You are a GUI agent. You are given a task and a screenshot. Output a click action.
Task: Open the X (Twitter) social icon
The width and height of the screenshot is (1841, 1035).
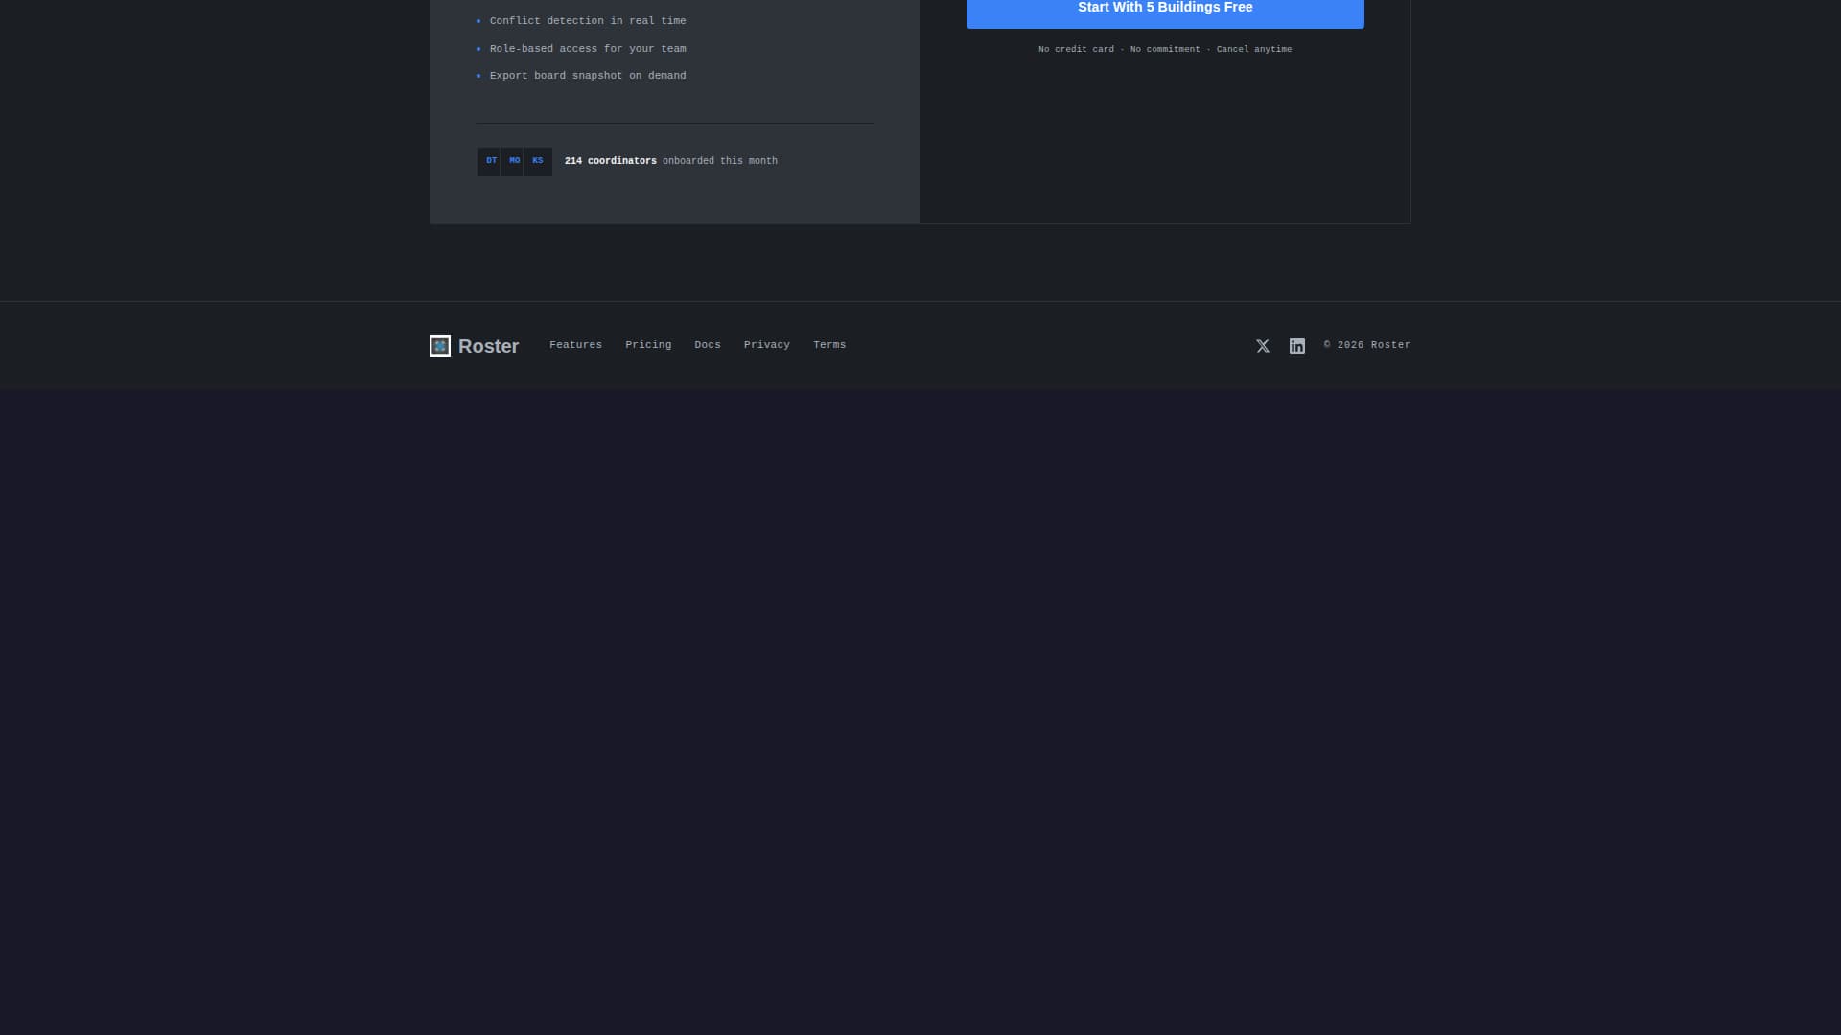click(1263, 346)
